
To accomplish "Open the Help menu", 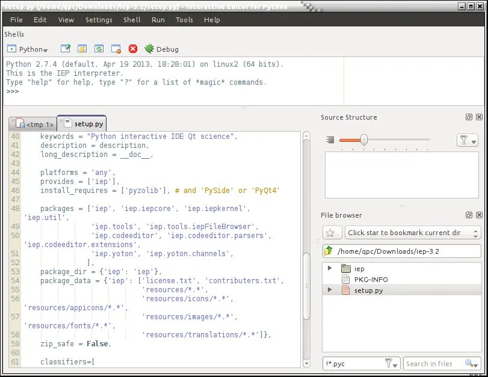I will 212,20.
